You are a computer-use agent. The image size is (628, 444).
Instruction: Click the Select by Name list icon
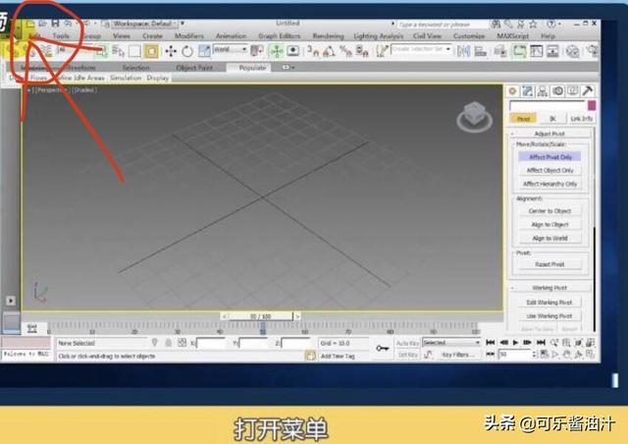click(118, 51)
